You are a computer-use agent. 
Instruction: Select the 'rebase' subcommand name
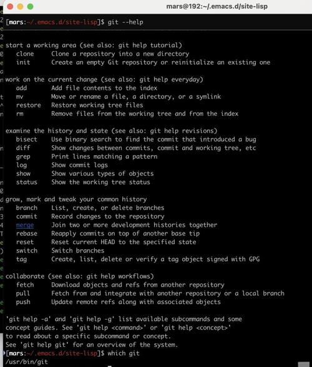[26, 234]
